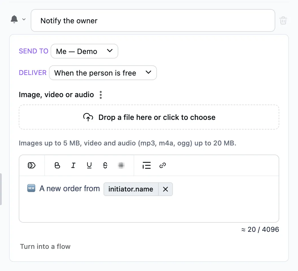Toggle bold formatting

(x=57, y=165)
